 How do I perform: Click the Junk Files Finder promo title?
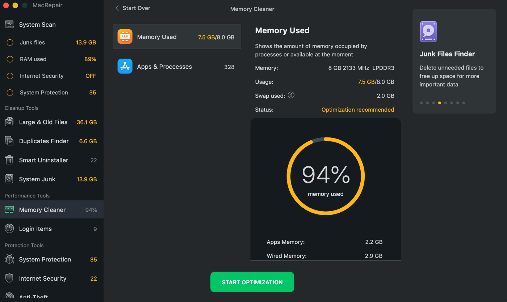coord(447,54)
